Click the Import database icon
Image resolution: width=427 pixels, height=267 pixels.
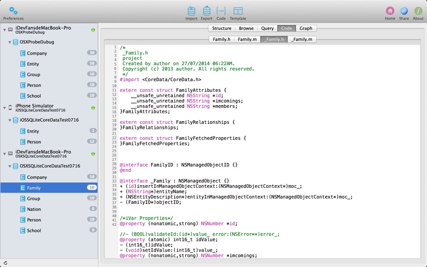(191, 11)
